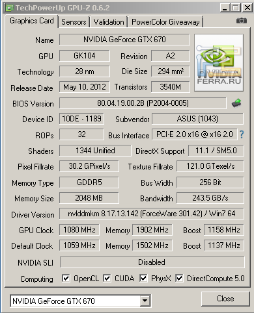Click the Revision field A2
The height and width of the screenshot is (313, 254).
click(171, 56)
